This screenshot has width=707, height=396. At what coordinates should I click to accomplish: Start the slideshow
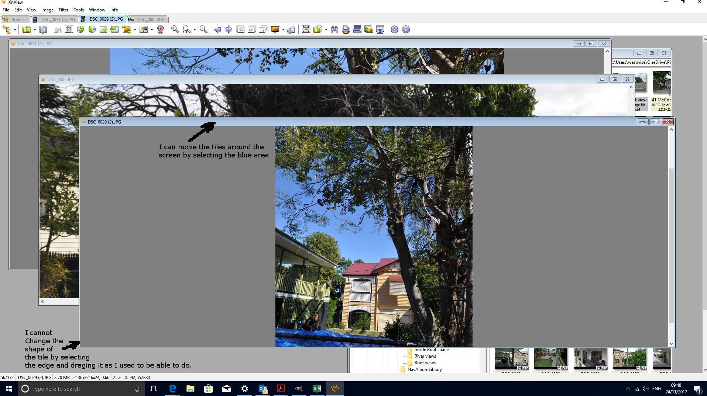pos(275,29)
